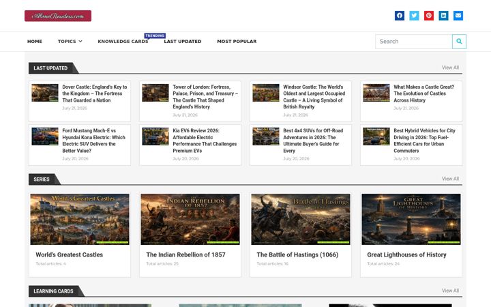Click the Dover Castle article thumbnail

[x=45, y=93]
